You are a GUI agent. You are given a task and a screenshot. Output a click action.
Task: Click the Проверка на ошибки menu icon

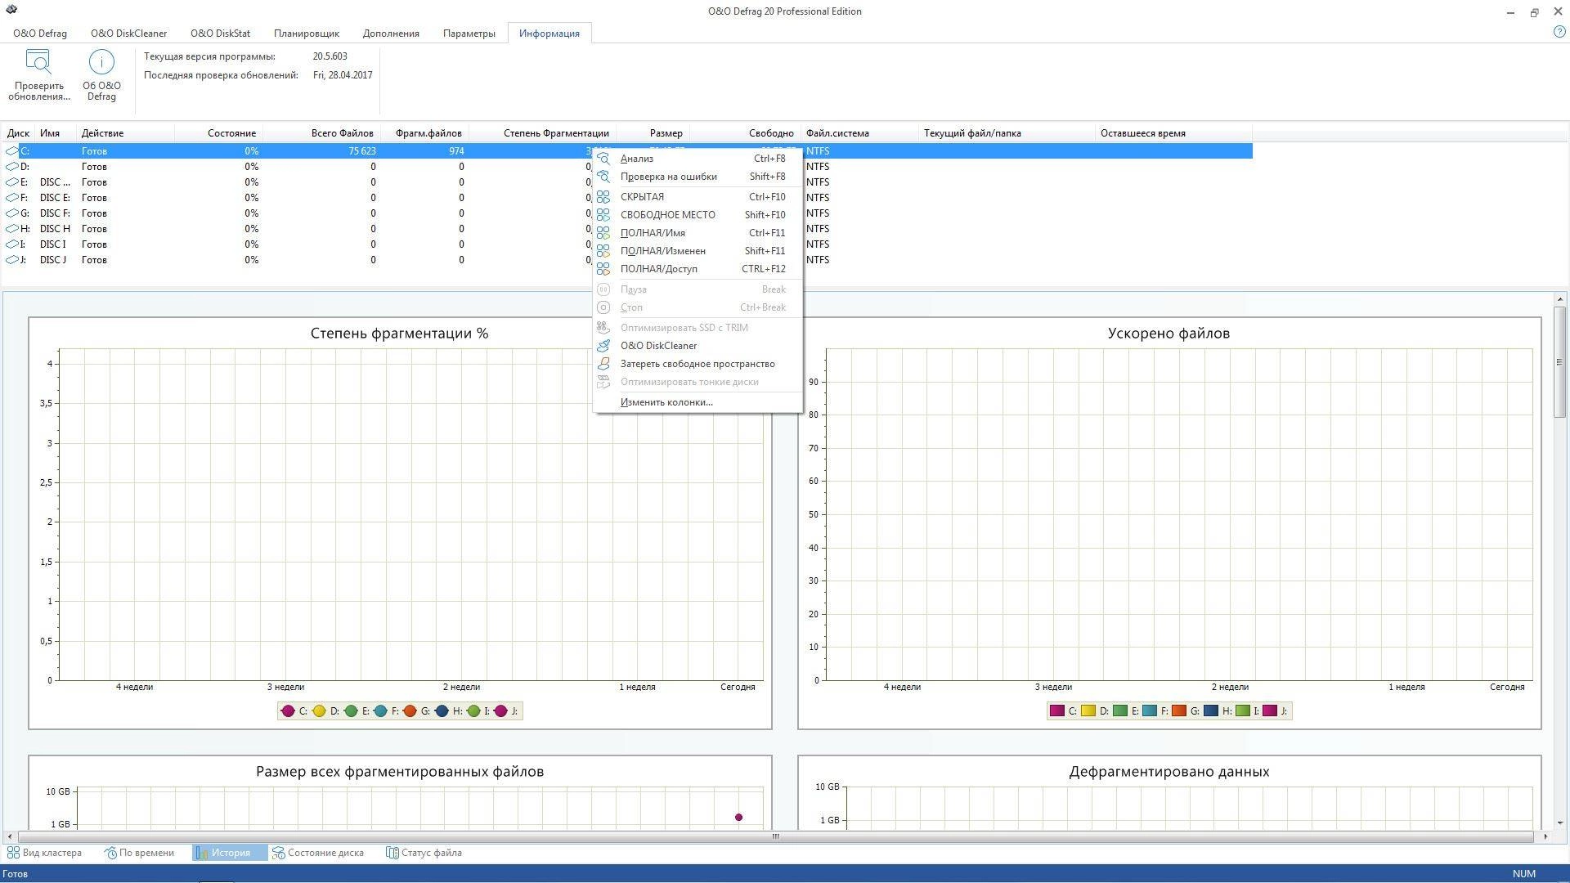[x=603, y=177]
